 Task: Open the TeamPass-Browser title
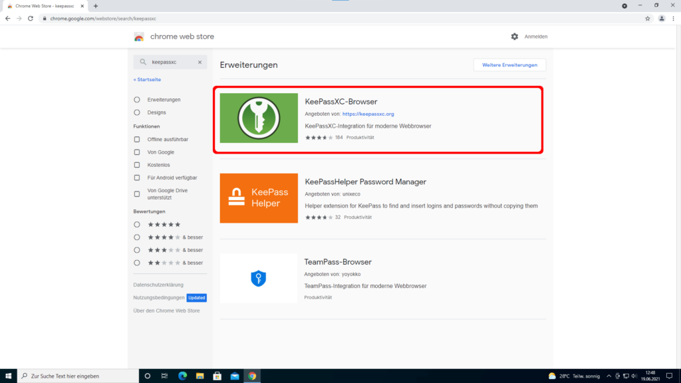tap(338, 262)
